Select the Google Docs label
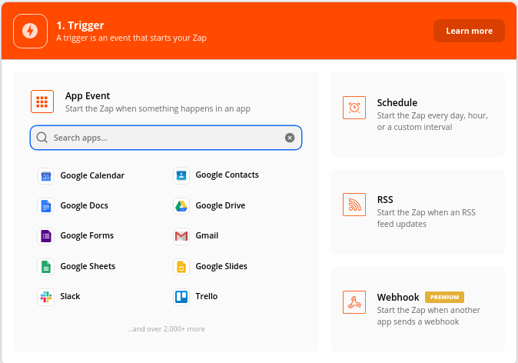The image size is (518, 363). click(x=84, y=205)
